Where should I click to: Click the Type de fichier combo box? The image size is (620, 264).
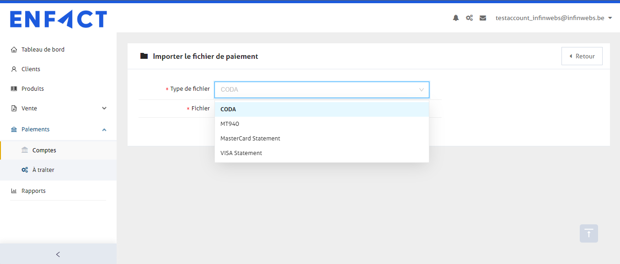coord(321,90)
